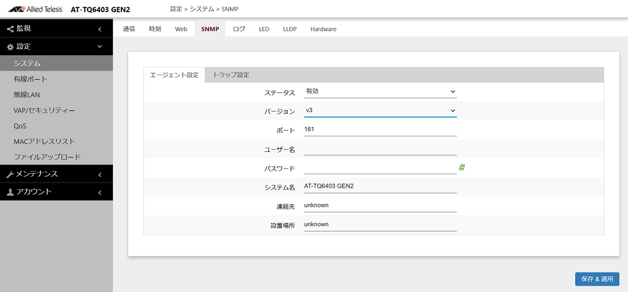Click the green password regenerate icon
Screen dimensions: 628x292
coord(462,168)
